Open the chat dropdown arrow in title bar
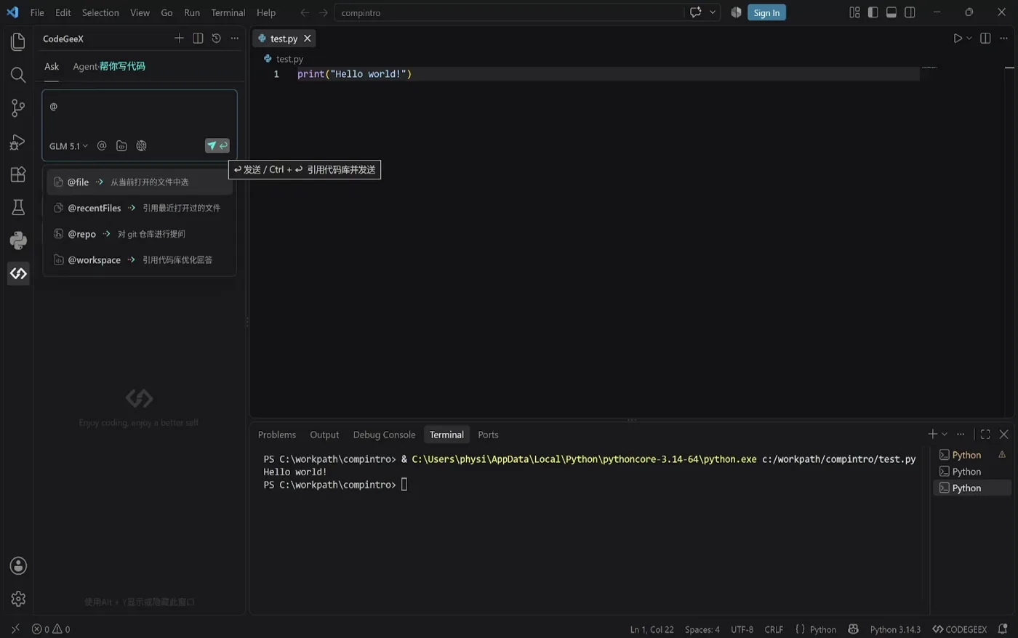 tap(713, 12)
